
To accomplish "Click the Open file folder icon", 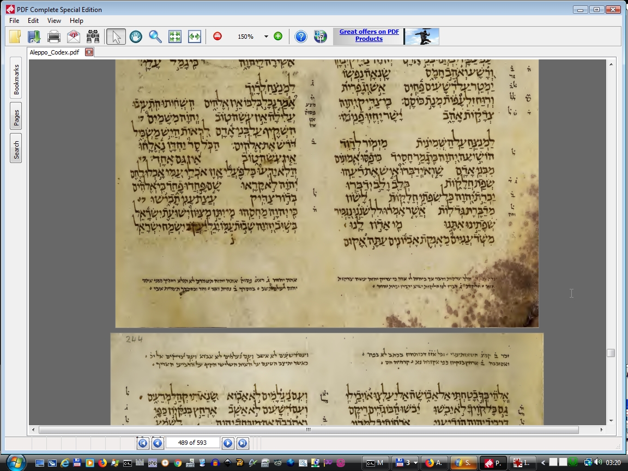I will [x=15, y=37].
